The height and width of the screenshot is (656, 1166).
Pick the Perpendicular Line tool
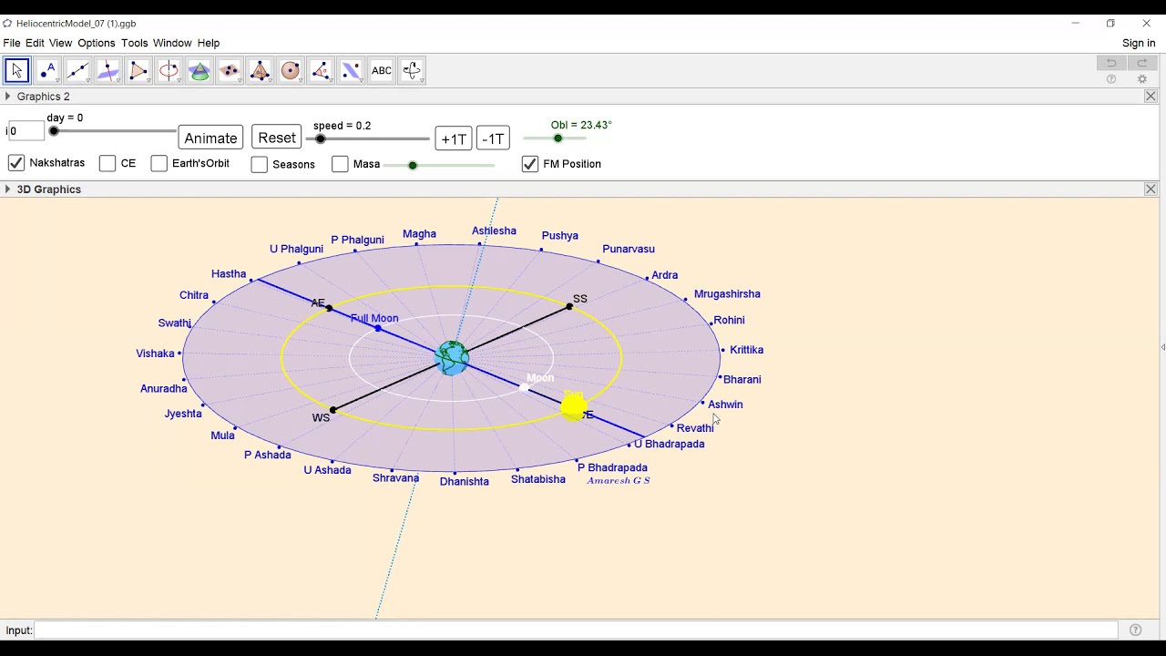(108, 70)
